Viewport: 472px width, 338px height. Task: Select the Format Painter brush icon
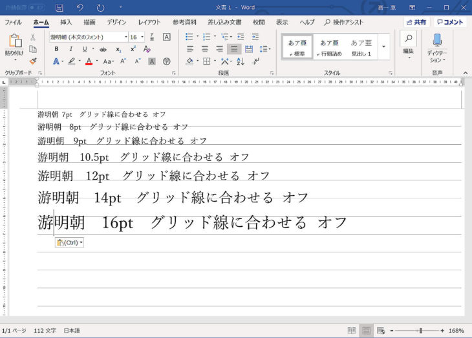[33, 61]
